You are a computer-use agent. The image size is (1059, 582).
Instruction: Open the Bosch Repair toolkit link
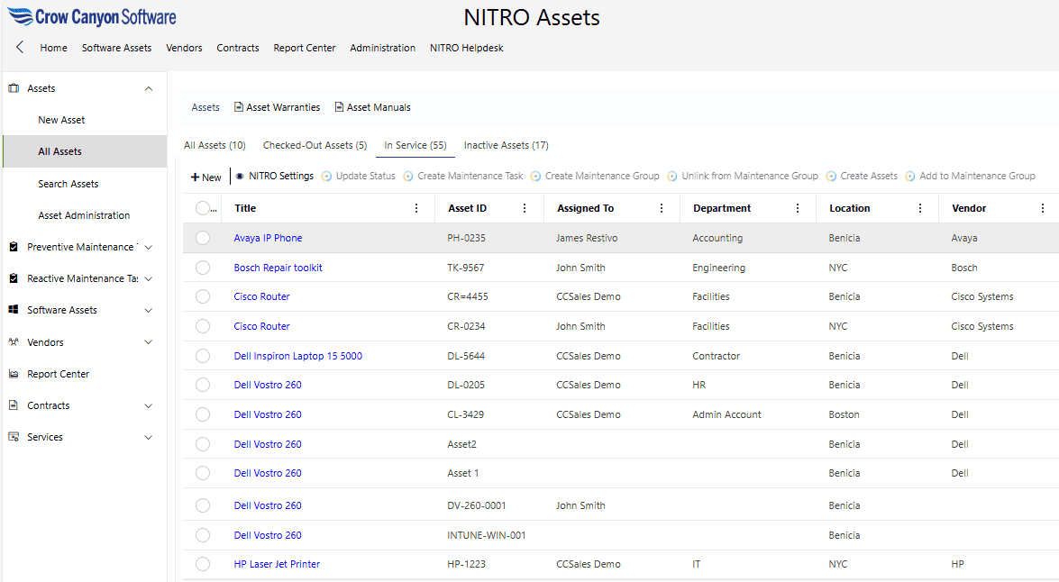pos(278,268)
